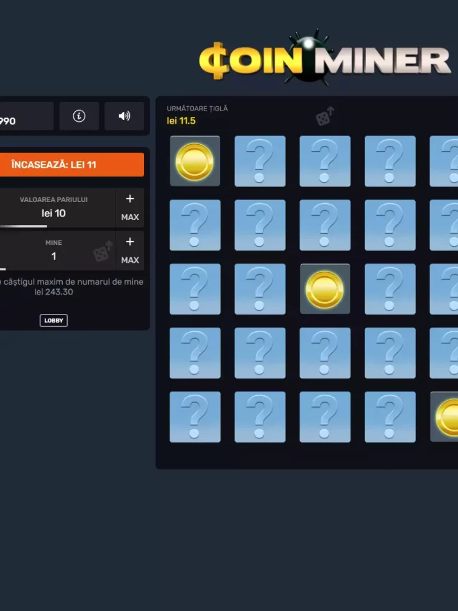The height and width of the screenshot is (611, 458).
Task: Reveal second tile in first row
Action: point(260,161)
